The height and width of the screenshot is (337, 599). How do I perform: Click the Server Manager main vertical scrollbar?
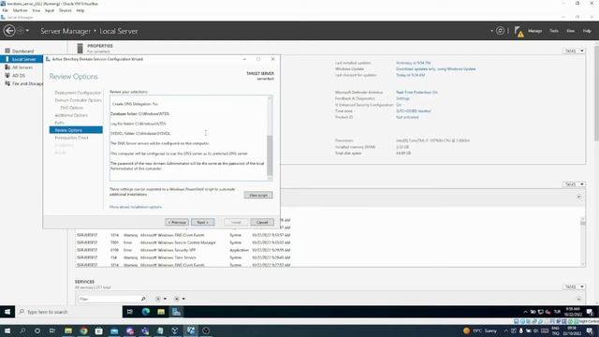click(x=596, y=93)
